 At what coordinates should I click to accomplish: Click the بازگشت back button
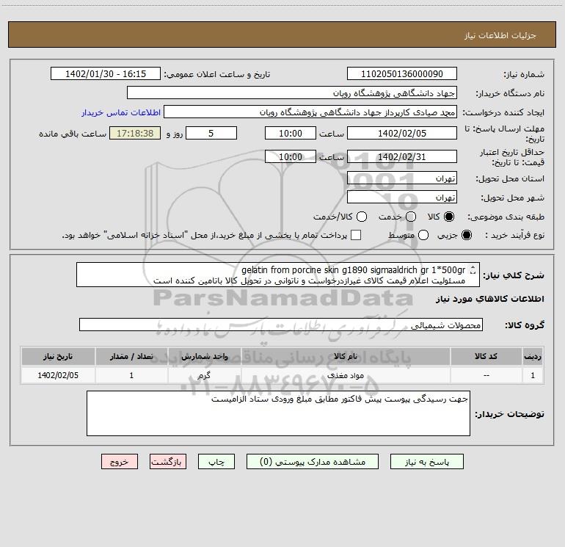pyautogui.click(x=168, y=462)
